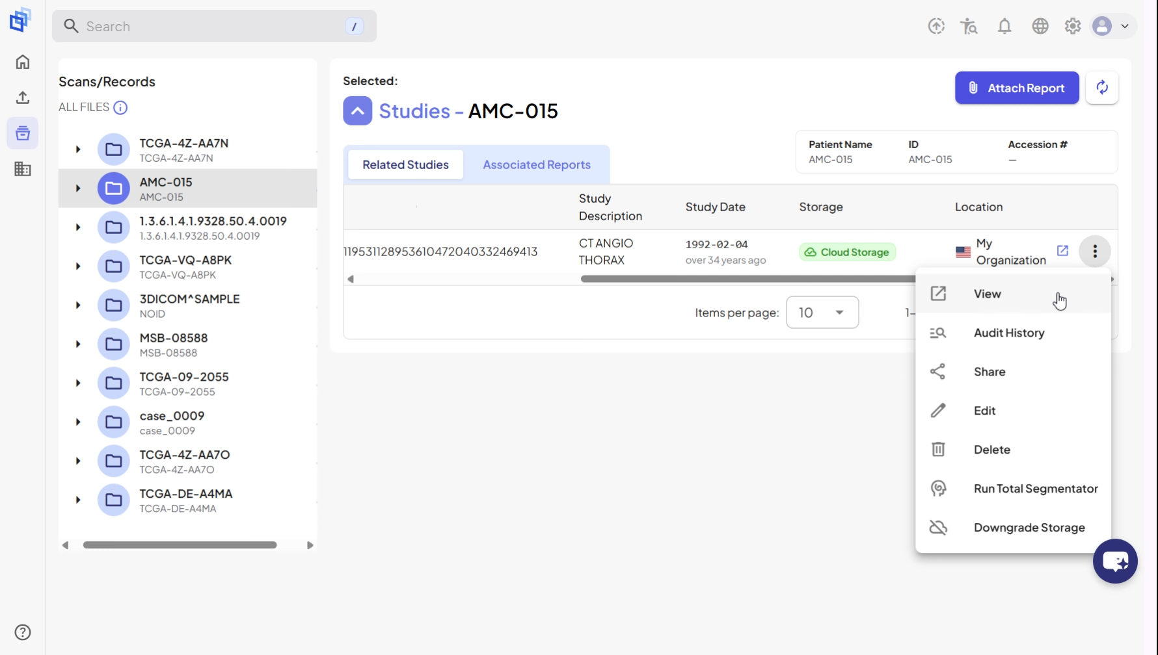Expand the case_0009 tree row

point(78,422)
